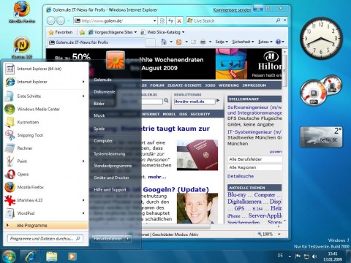The image size is (351, 263).
Task: Show Alle Programme list
Action: coord(46,226)
